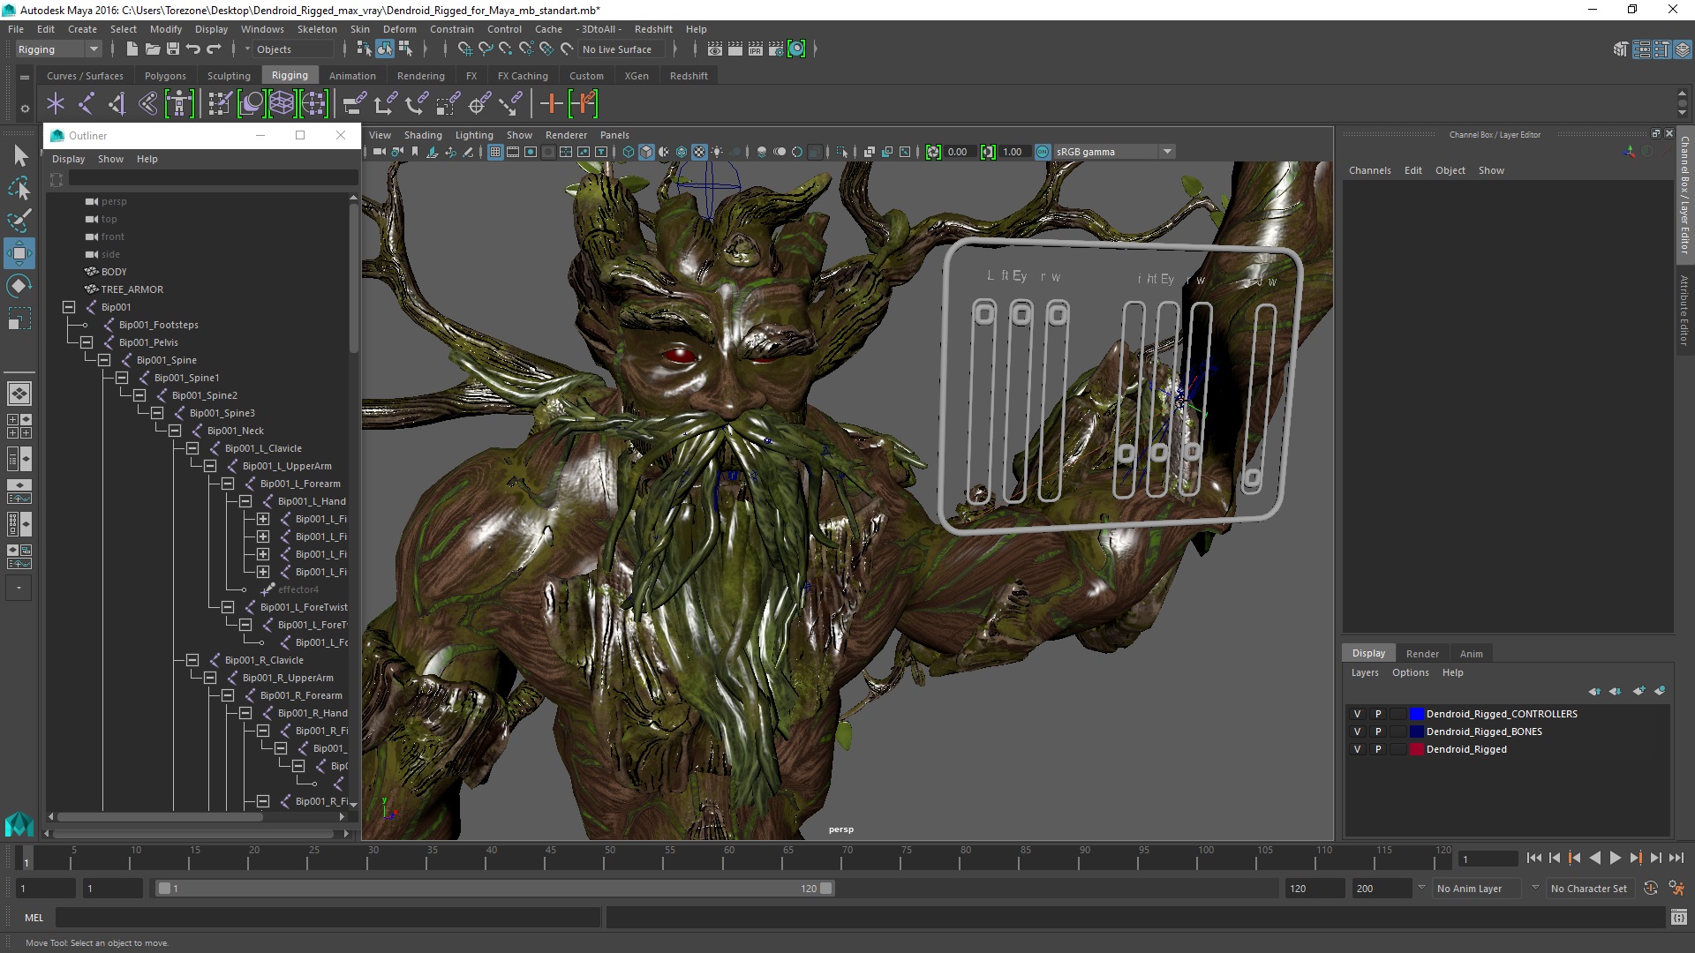Collapse Bip001_Neck in Outliner

click(x=175, y=431)
